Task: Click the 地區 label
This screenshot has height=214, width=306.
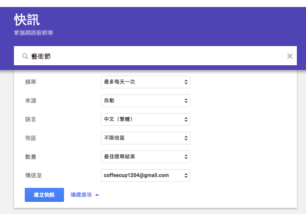Action: 30,138
